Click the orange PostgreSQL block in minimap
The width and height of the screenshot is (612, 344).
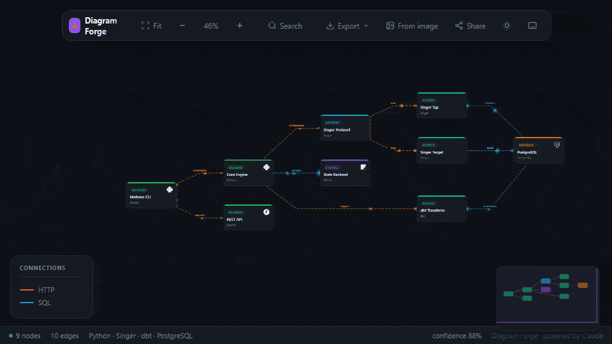583,285
